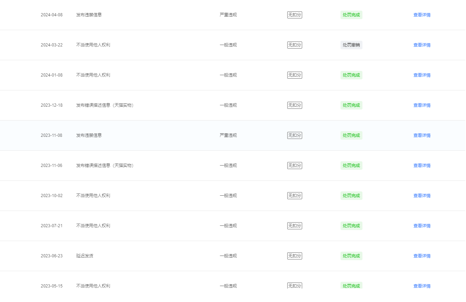Screen dimensions: 466x302
Task: Open 查看详情 in the 2023-07-21 row
Action: pos(422,226)
